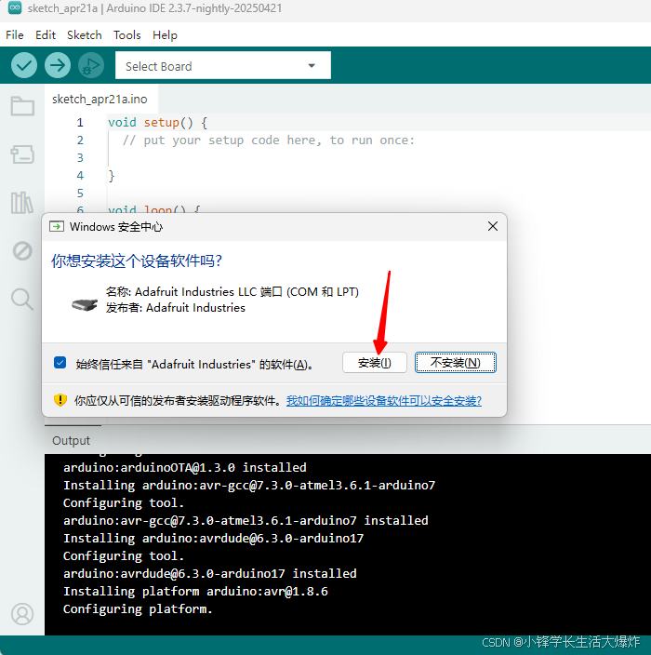Open the Library Manager sidebar icon
This screenshot has height=655, width=651.
click(x=22, y=203)
